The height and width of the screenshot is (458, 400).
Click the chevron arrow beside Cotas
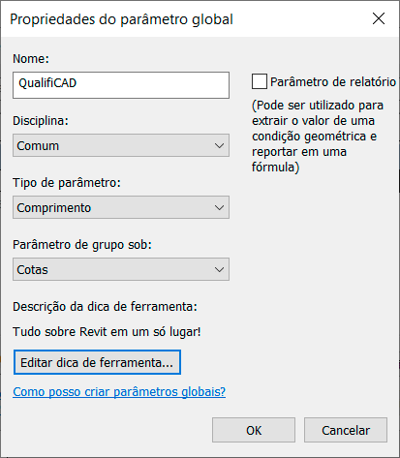coord(219,269)
